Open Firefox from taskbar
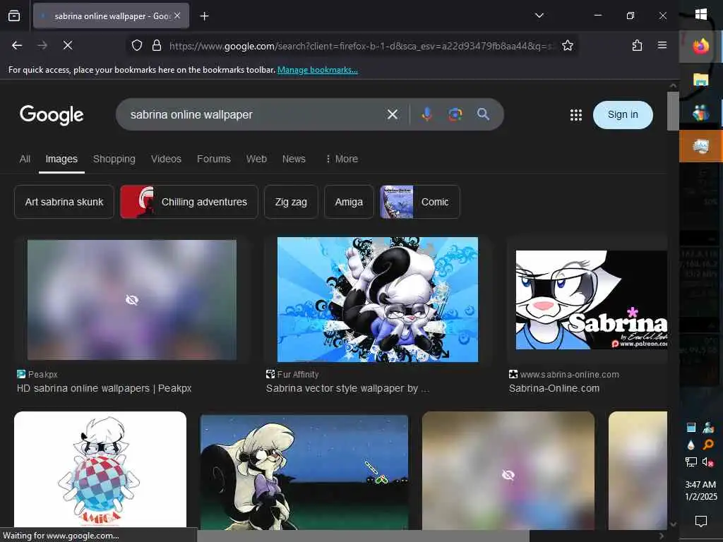The width and height of the screenshot is (723, 542). coord(700,46)
